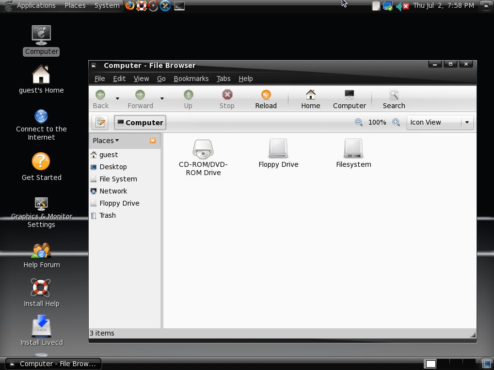The image size is (494, 370).
Task: Zoom in using the magnifier plus icon
Action: pyautogui.click(x=396, y=123)
